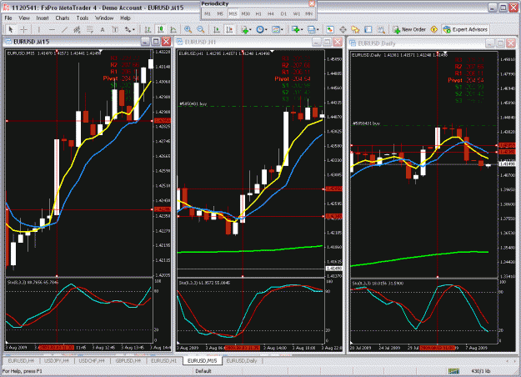Click the Zoom Out magnifier icon
This screenshot has width=521, height=377.
pos(201,29)
